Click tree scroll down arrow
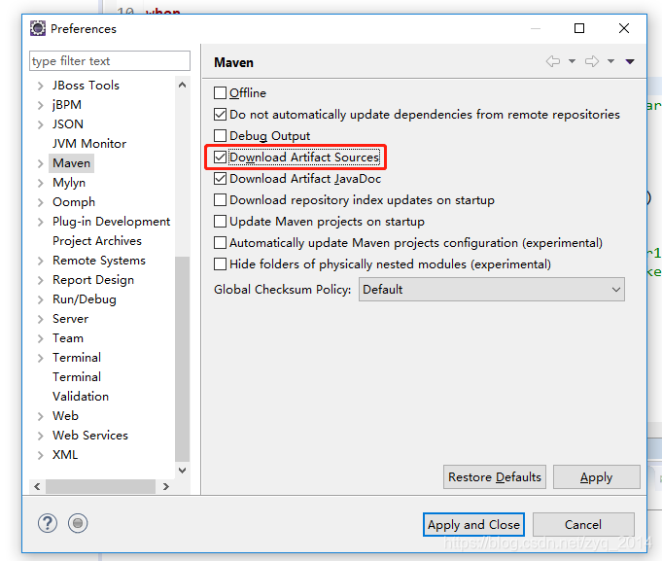This screenshot has width=662, height=561. 183,471
